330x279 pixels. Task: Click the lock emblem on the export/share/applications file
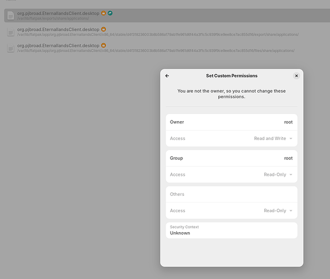[103, 29]
